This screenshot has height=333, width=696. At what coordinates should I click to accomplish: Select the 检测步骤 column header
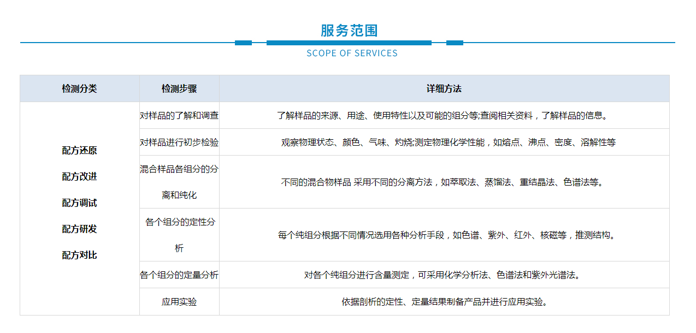point(179,88)
